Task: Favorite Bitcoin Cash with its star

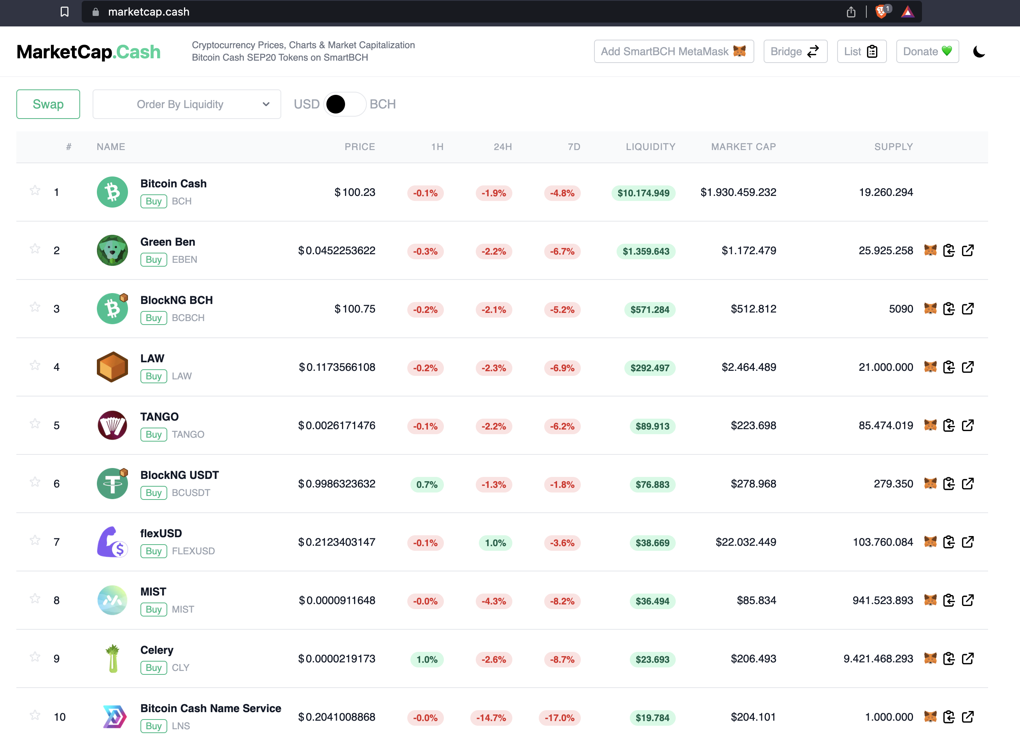Action: [x=35, y=190]
